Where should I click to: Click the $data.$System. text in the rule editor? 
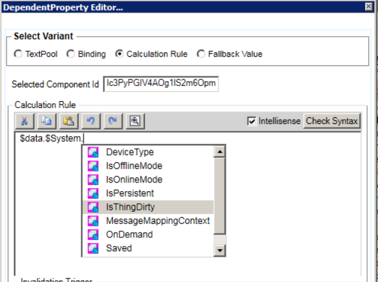point(51,139)
